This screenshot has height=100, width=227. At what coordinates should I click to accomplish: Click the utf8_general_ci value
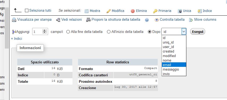point(143,75)
